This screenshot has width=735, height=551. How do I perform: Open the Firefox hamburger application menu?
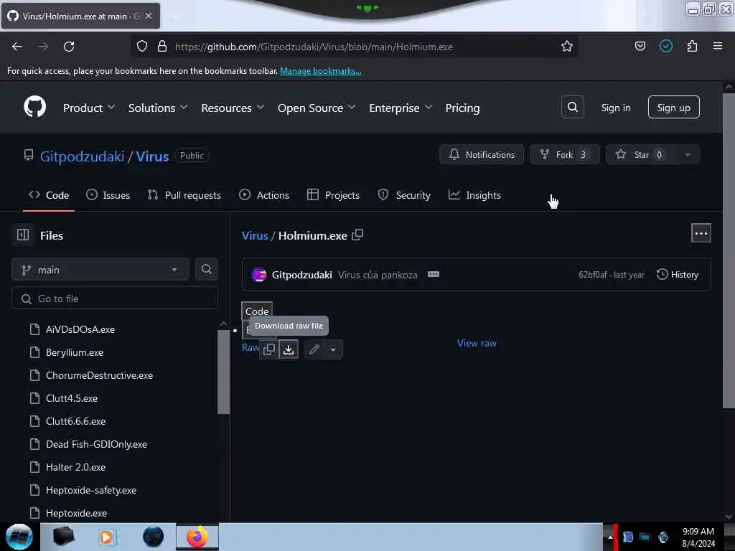point(717,46)
